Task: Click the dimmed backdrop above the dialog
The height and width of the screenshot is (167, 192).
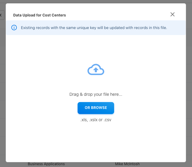Action: pyautogui.click(x=96, y=1)
